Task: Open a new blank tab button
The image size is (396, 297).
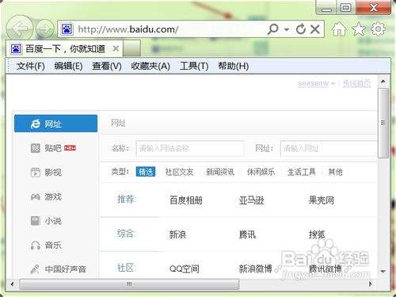Action: tap(131, 48)
